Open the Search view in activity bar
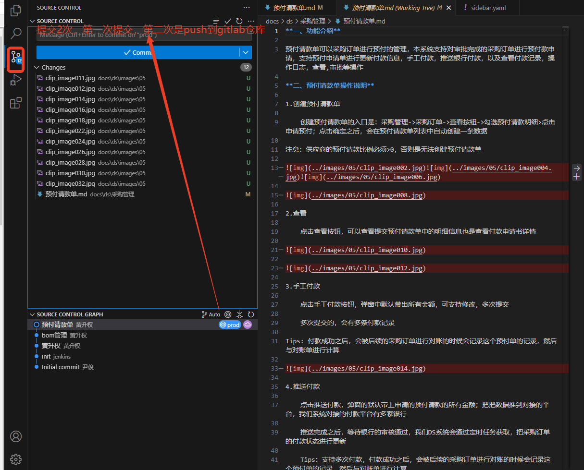 [x=16, y=33]
